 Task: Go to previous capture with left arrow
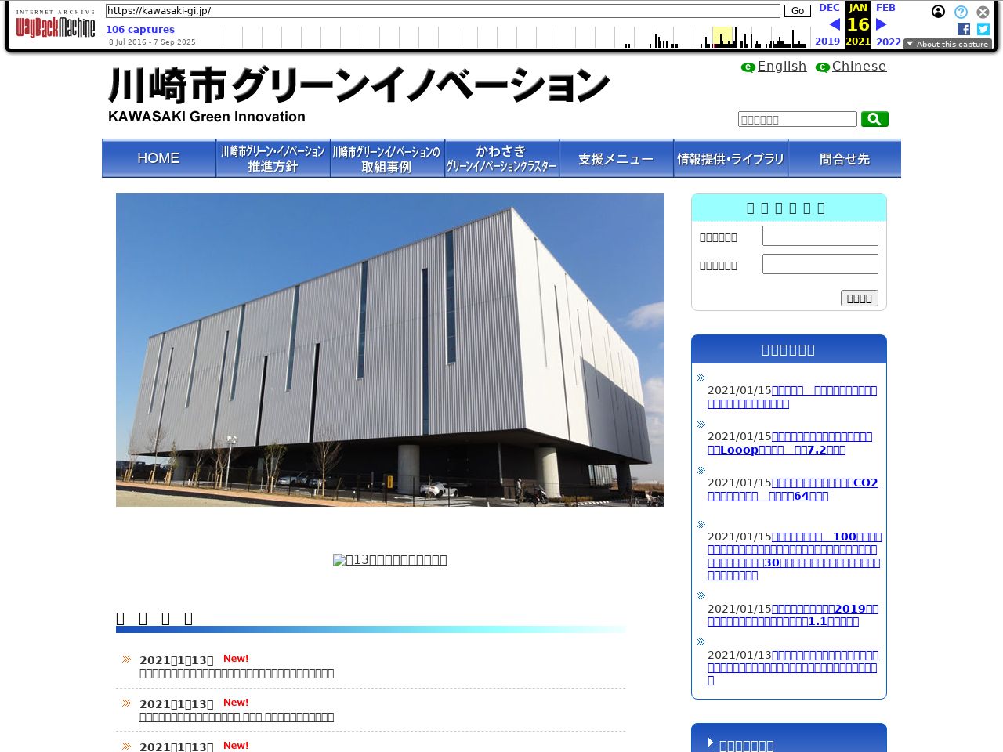coord(834,24)
